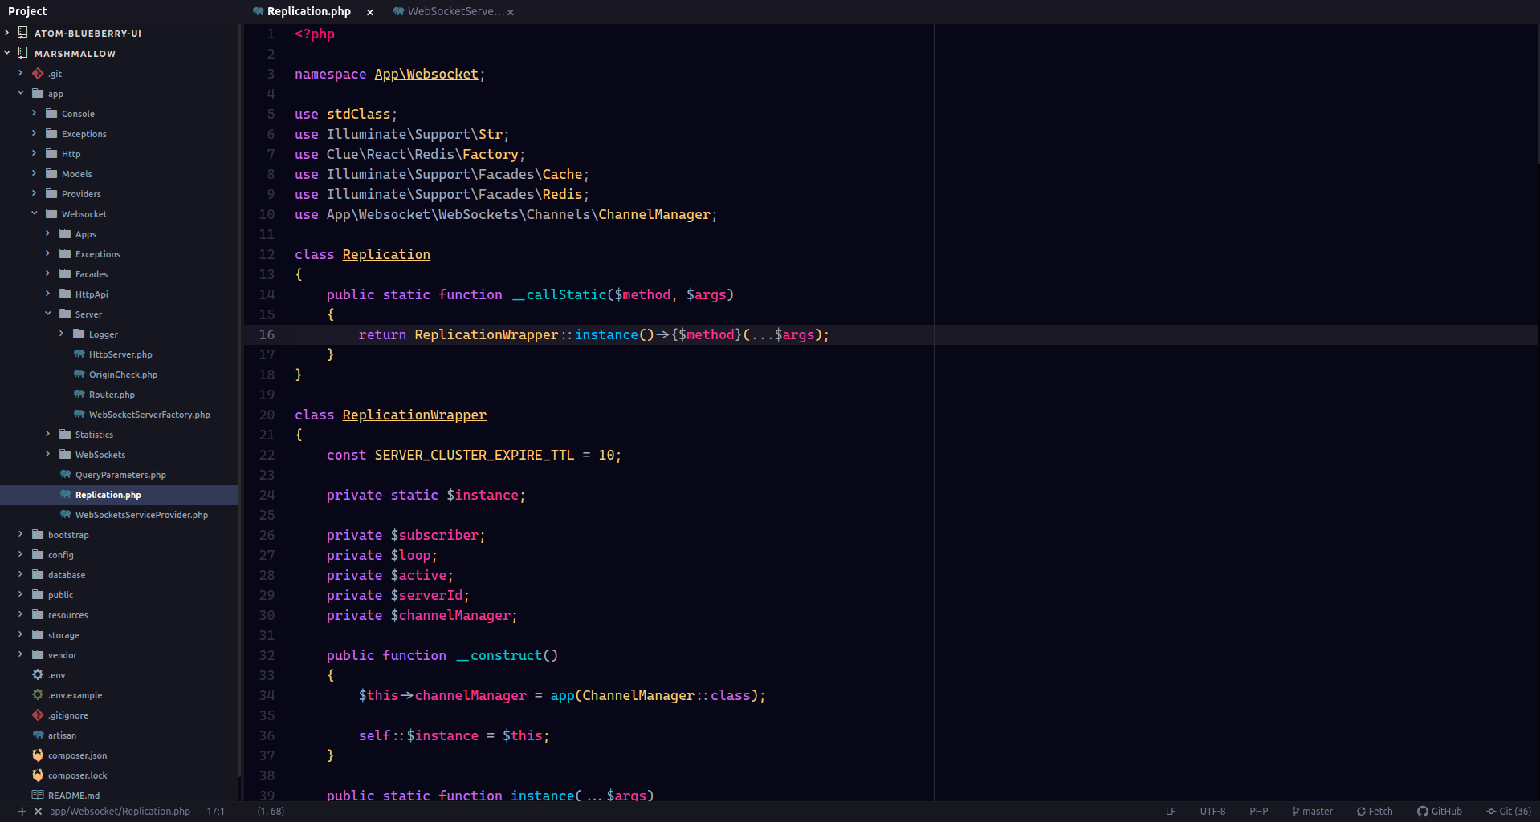Click the .env gear icon
This screenshot has height=822, width=1540.
coord(38,674)
